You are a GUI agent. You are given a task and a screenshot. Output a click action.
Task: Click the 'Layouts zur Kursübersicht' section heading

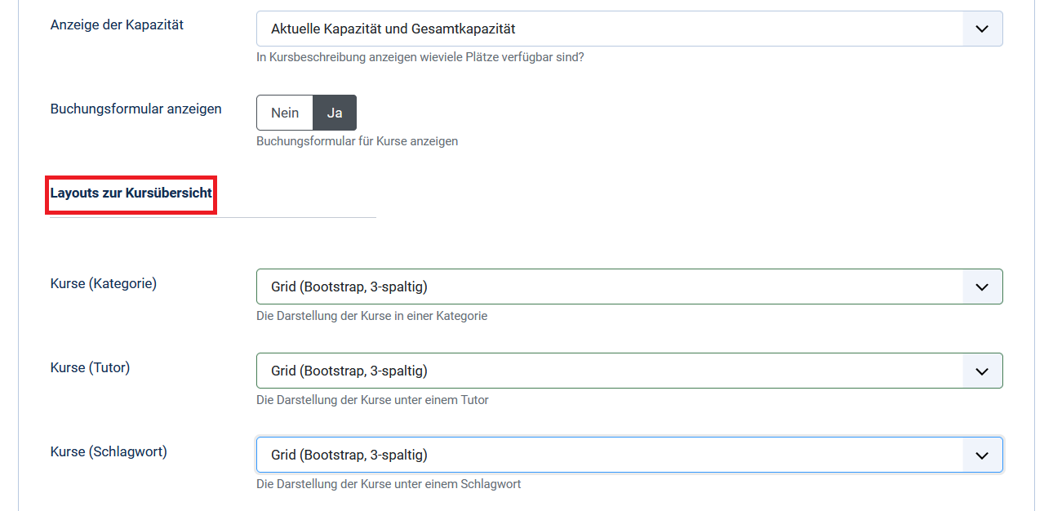coord(131,193)
